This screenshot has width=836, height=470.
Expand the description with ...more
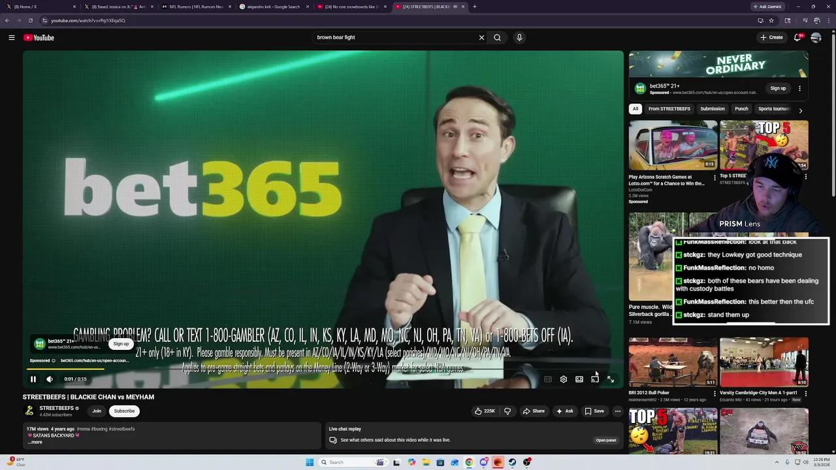pos(35,442)
